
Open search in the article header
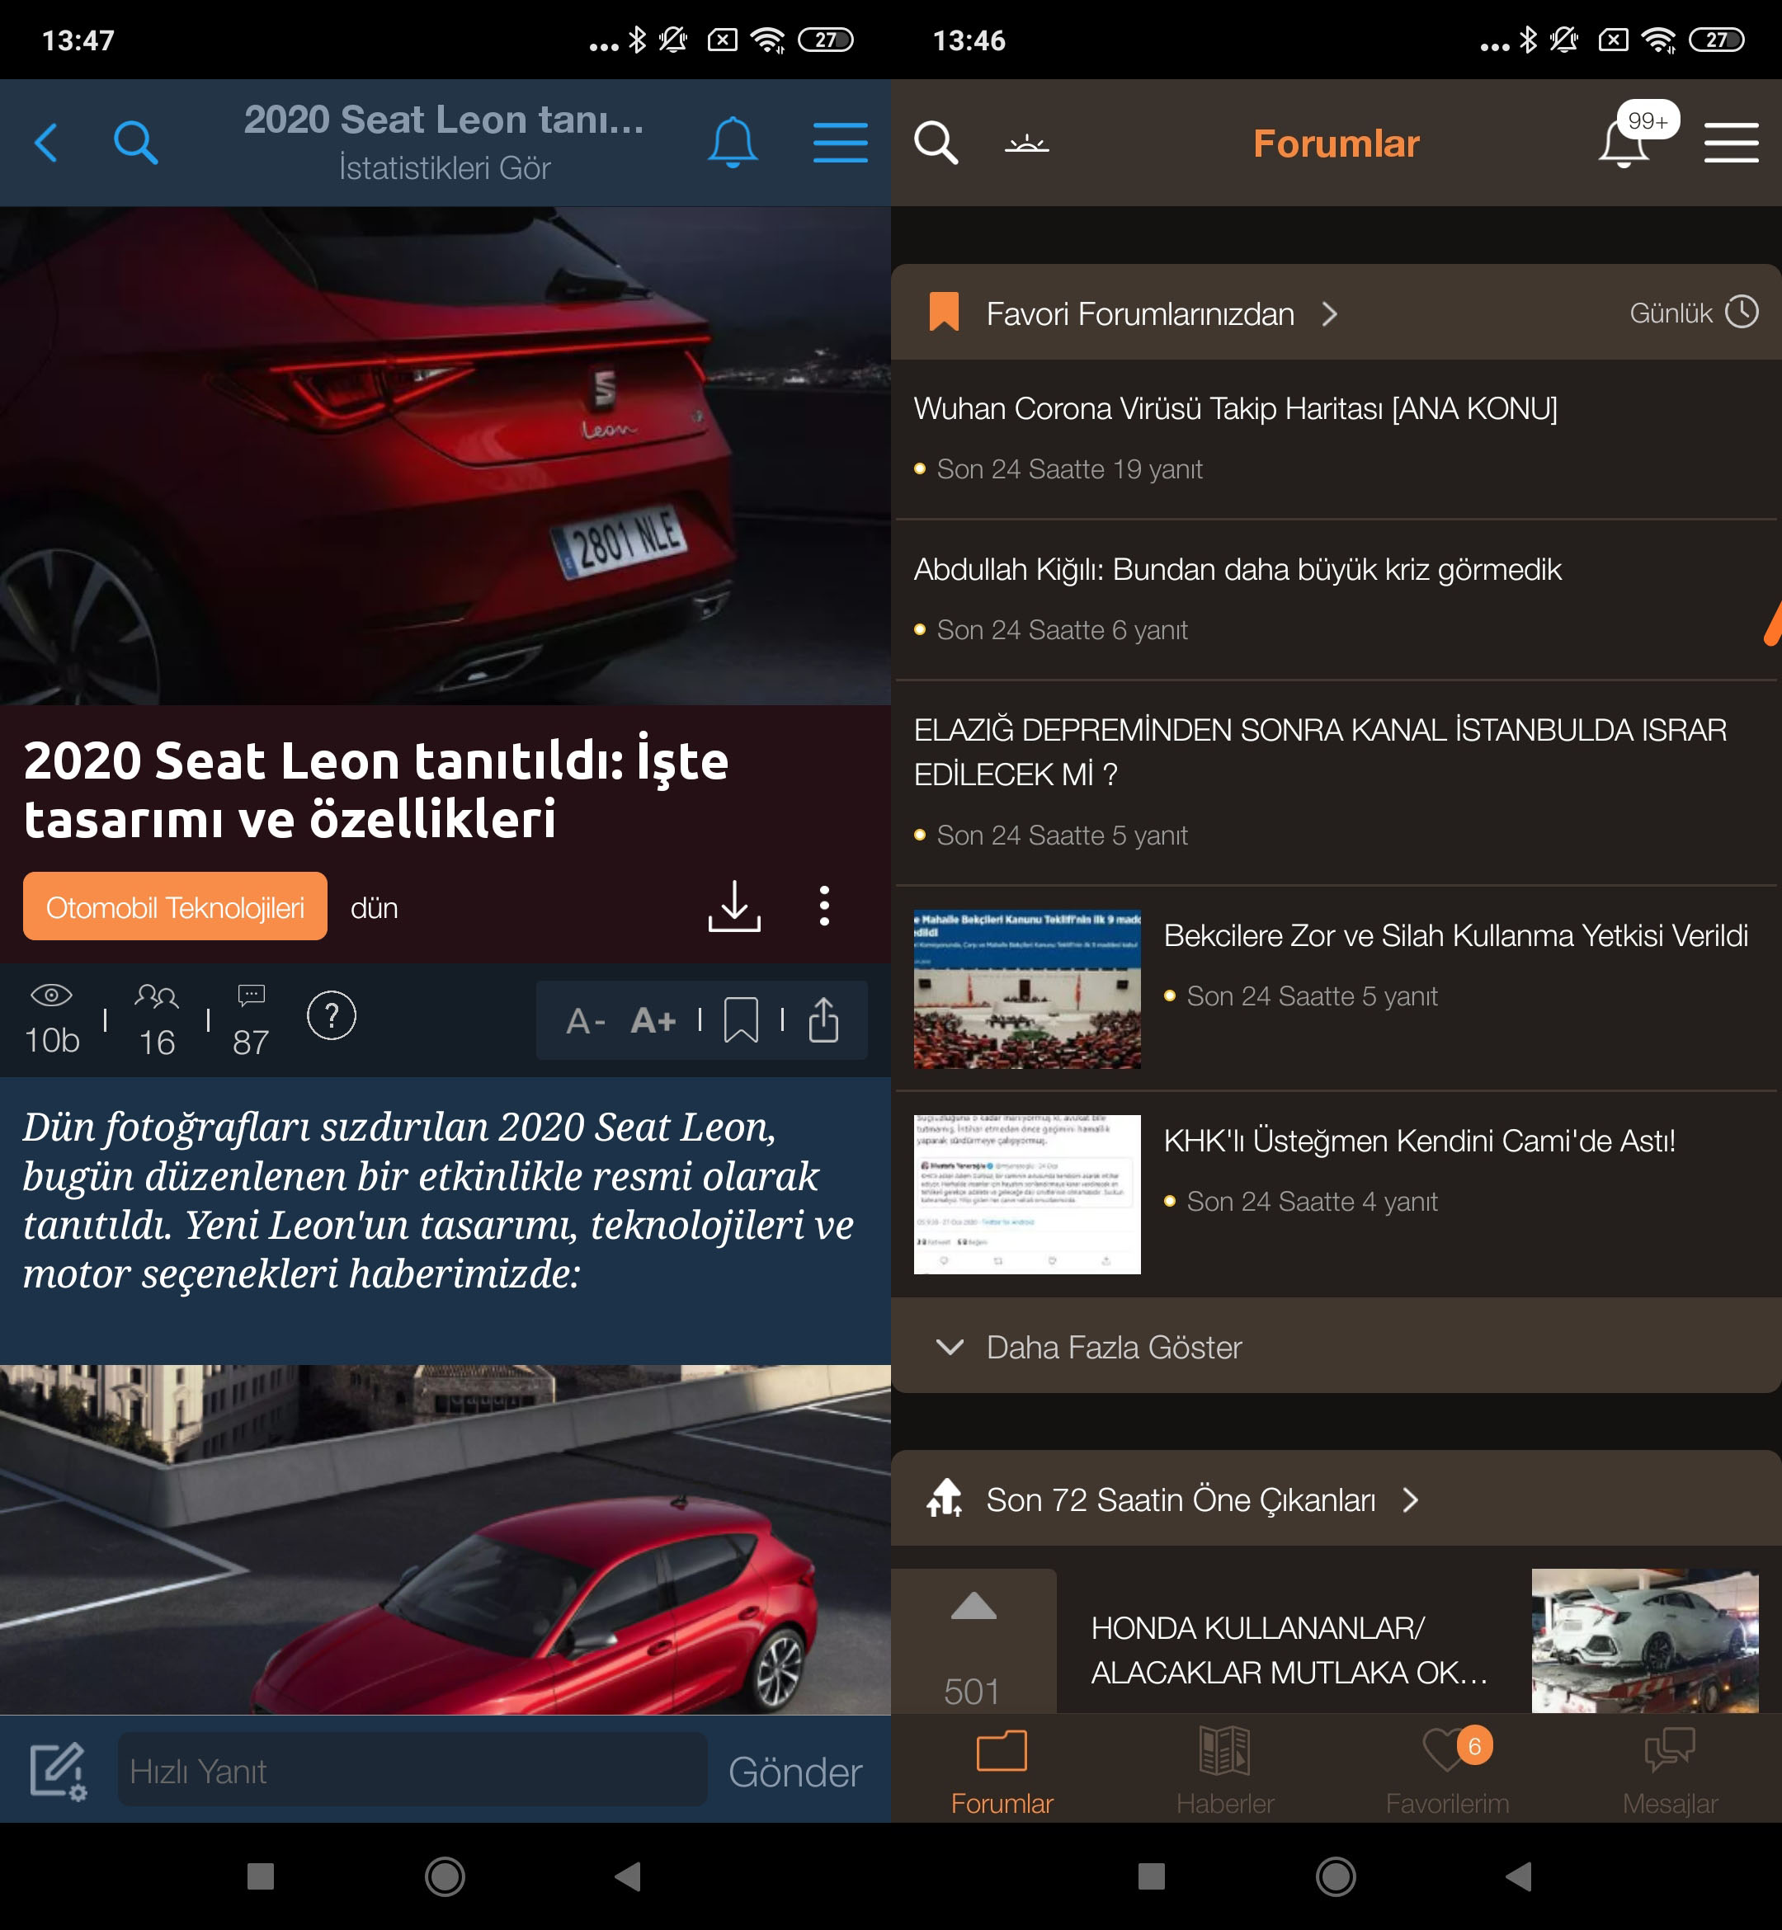tap(135, 143)
